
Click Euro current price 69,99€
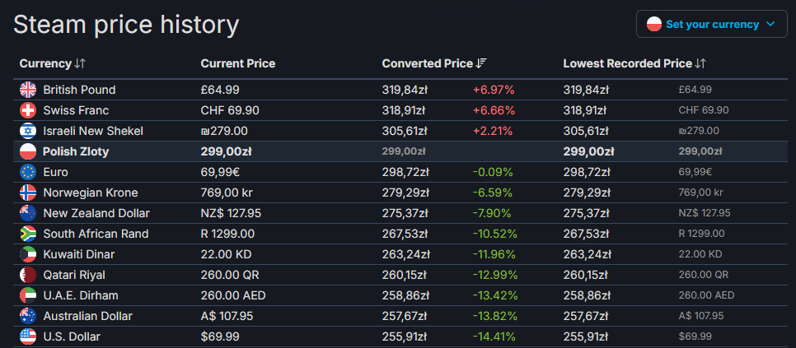point(220,172)
